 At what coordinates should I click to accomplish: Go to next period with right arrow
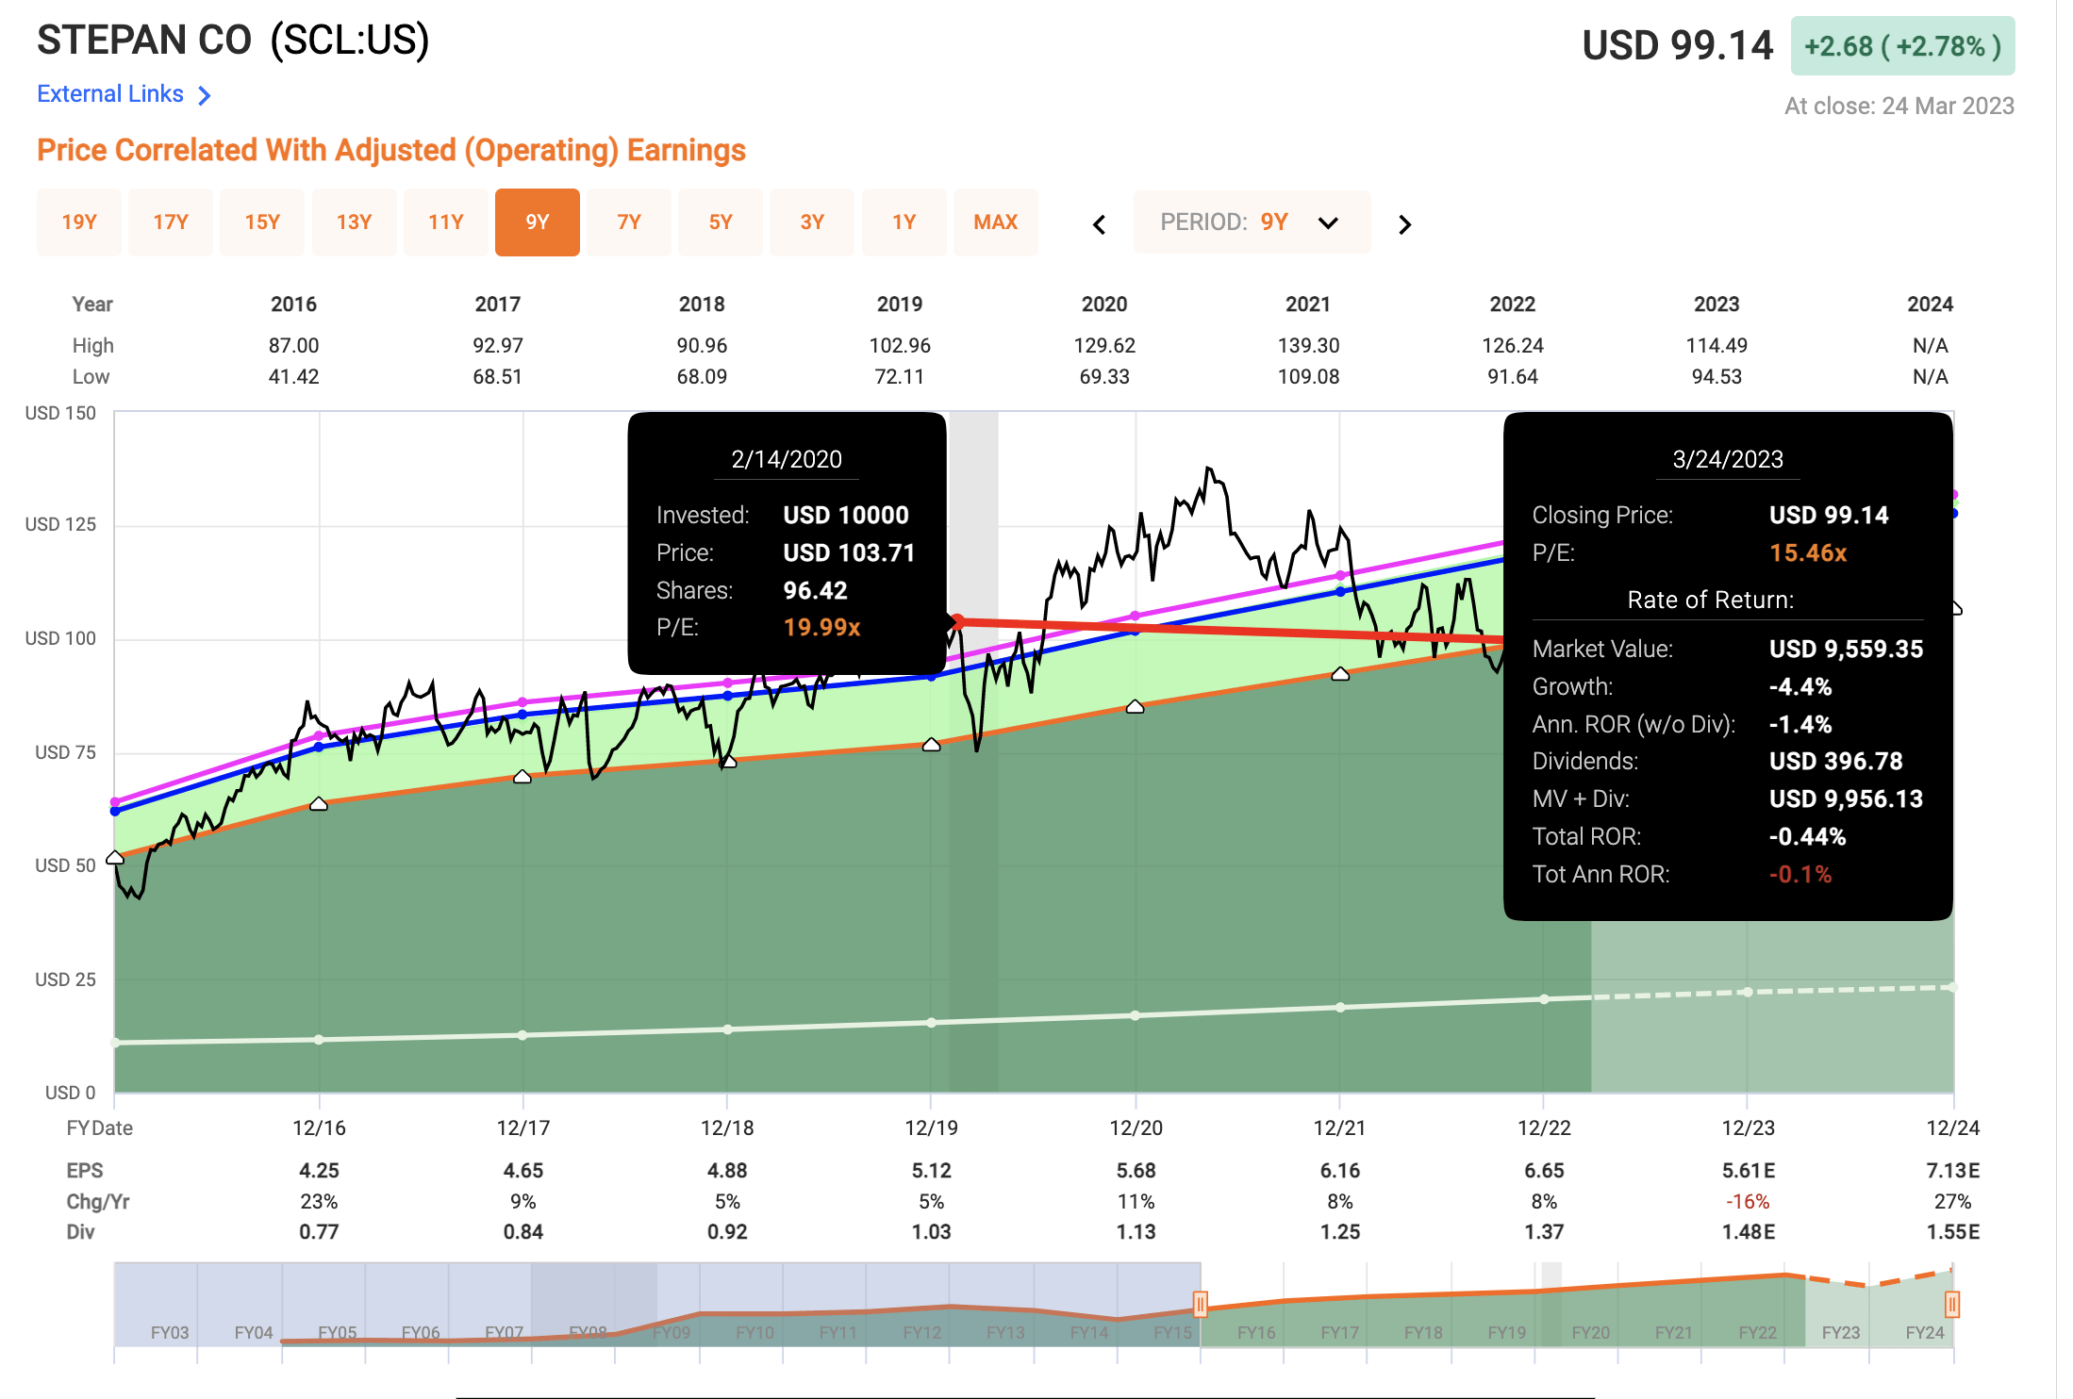point(1404,224)
